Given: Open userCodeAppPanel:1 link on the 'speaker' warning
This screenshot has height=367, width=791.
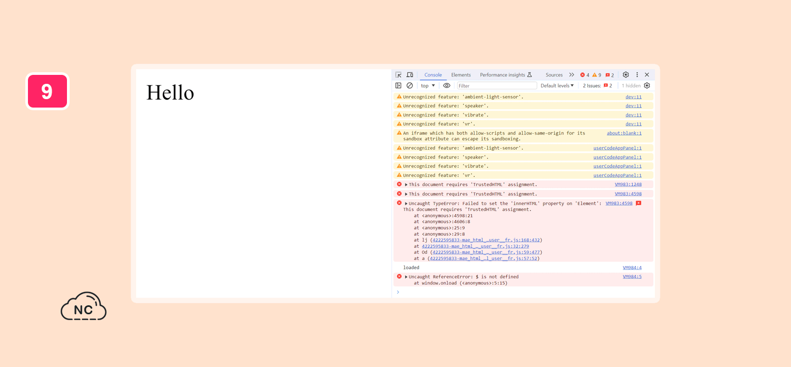Looking at the screenshot, I should pos(618,157).
